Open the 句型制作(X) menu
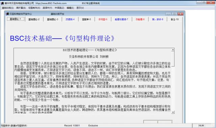This screenshot has height=128, width=216. (34, 8)
